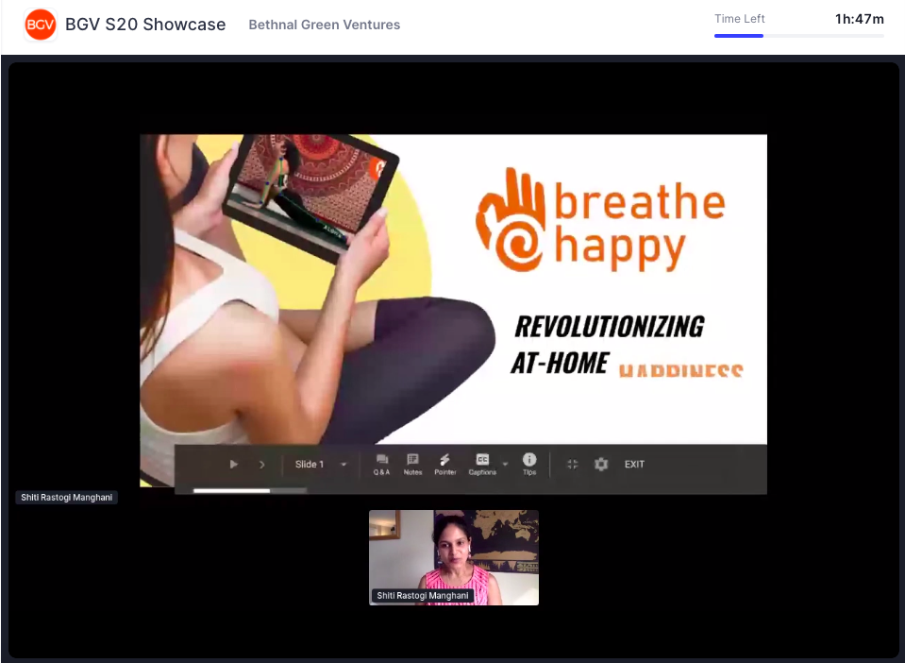The image size is (905, 663).
Task: Select the speaker's webcam thumbnail
Action: pyautogui.click(x=454, y=557)
